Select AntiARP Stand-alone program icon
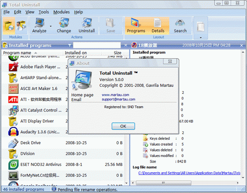 click(x=13, y=78)
